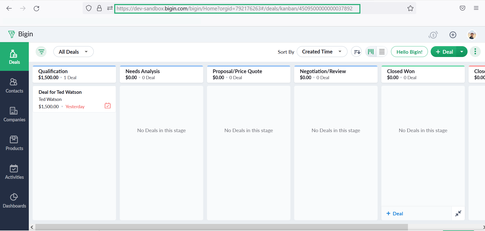Switch to Kanban view
The image size is (485, 231).
pos(371,52)
